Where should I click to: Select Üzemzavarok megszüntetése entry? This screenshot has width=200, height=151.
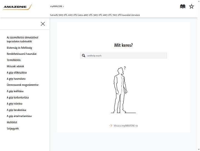pyautogui.click(x=22, y=85)
